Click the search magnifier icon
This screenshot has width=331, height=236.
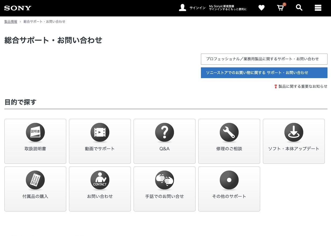click(299, 8)
